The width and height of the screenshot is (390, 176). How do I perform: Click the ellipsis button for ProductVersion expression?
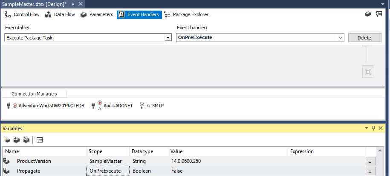tap(370, 161)
